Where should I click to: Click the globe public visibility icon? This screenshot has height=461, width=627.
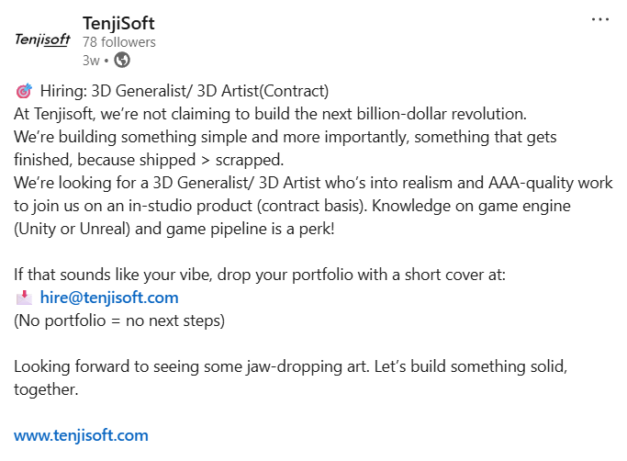click(x=122, y=61)
